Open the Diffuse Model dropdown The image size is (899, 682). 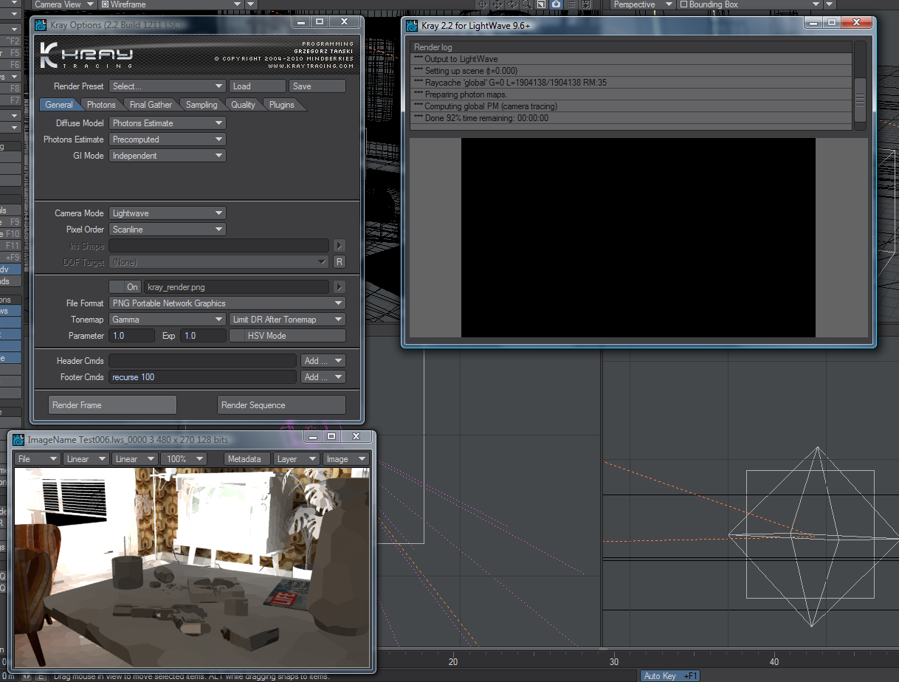pos(168,123)
